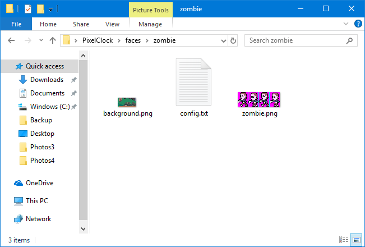Screen dimensions: 365x247
Task: Open the Photos4 folder in sidebar
Action: [x=42, y=161]
